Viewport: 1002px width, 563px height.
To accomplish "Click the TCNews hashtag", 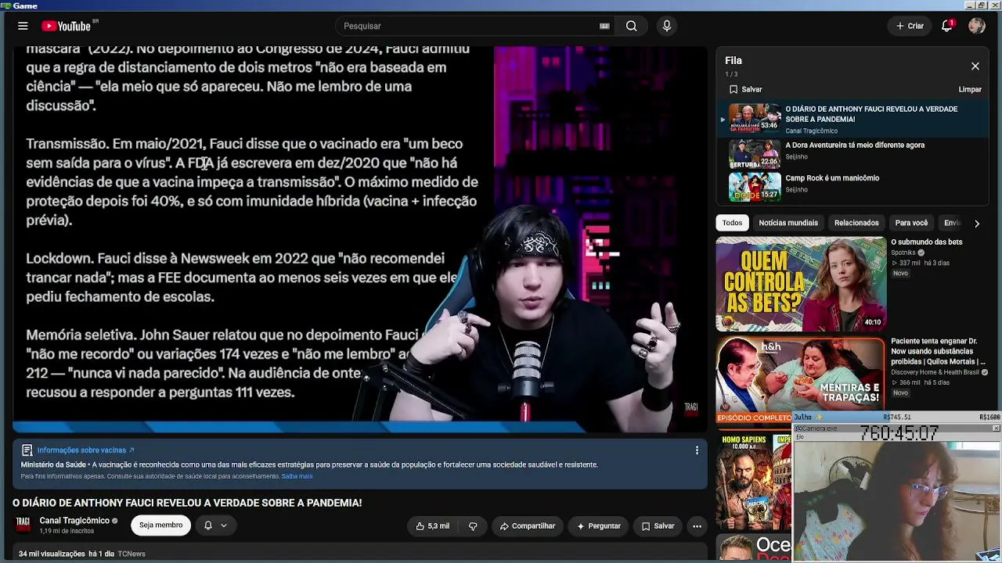I will tap(132, 554).
